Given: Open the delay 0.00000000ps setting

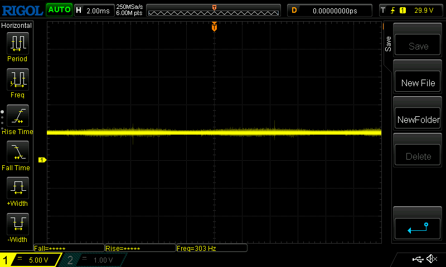Looking at the screenshot, I should point(330,10).
